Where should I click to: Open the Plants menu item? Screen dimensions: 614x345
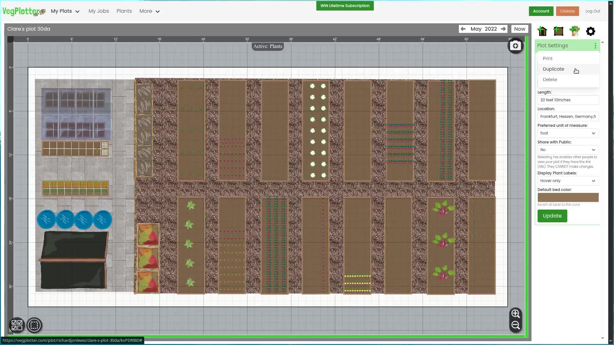pos(124,11)
